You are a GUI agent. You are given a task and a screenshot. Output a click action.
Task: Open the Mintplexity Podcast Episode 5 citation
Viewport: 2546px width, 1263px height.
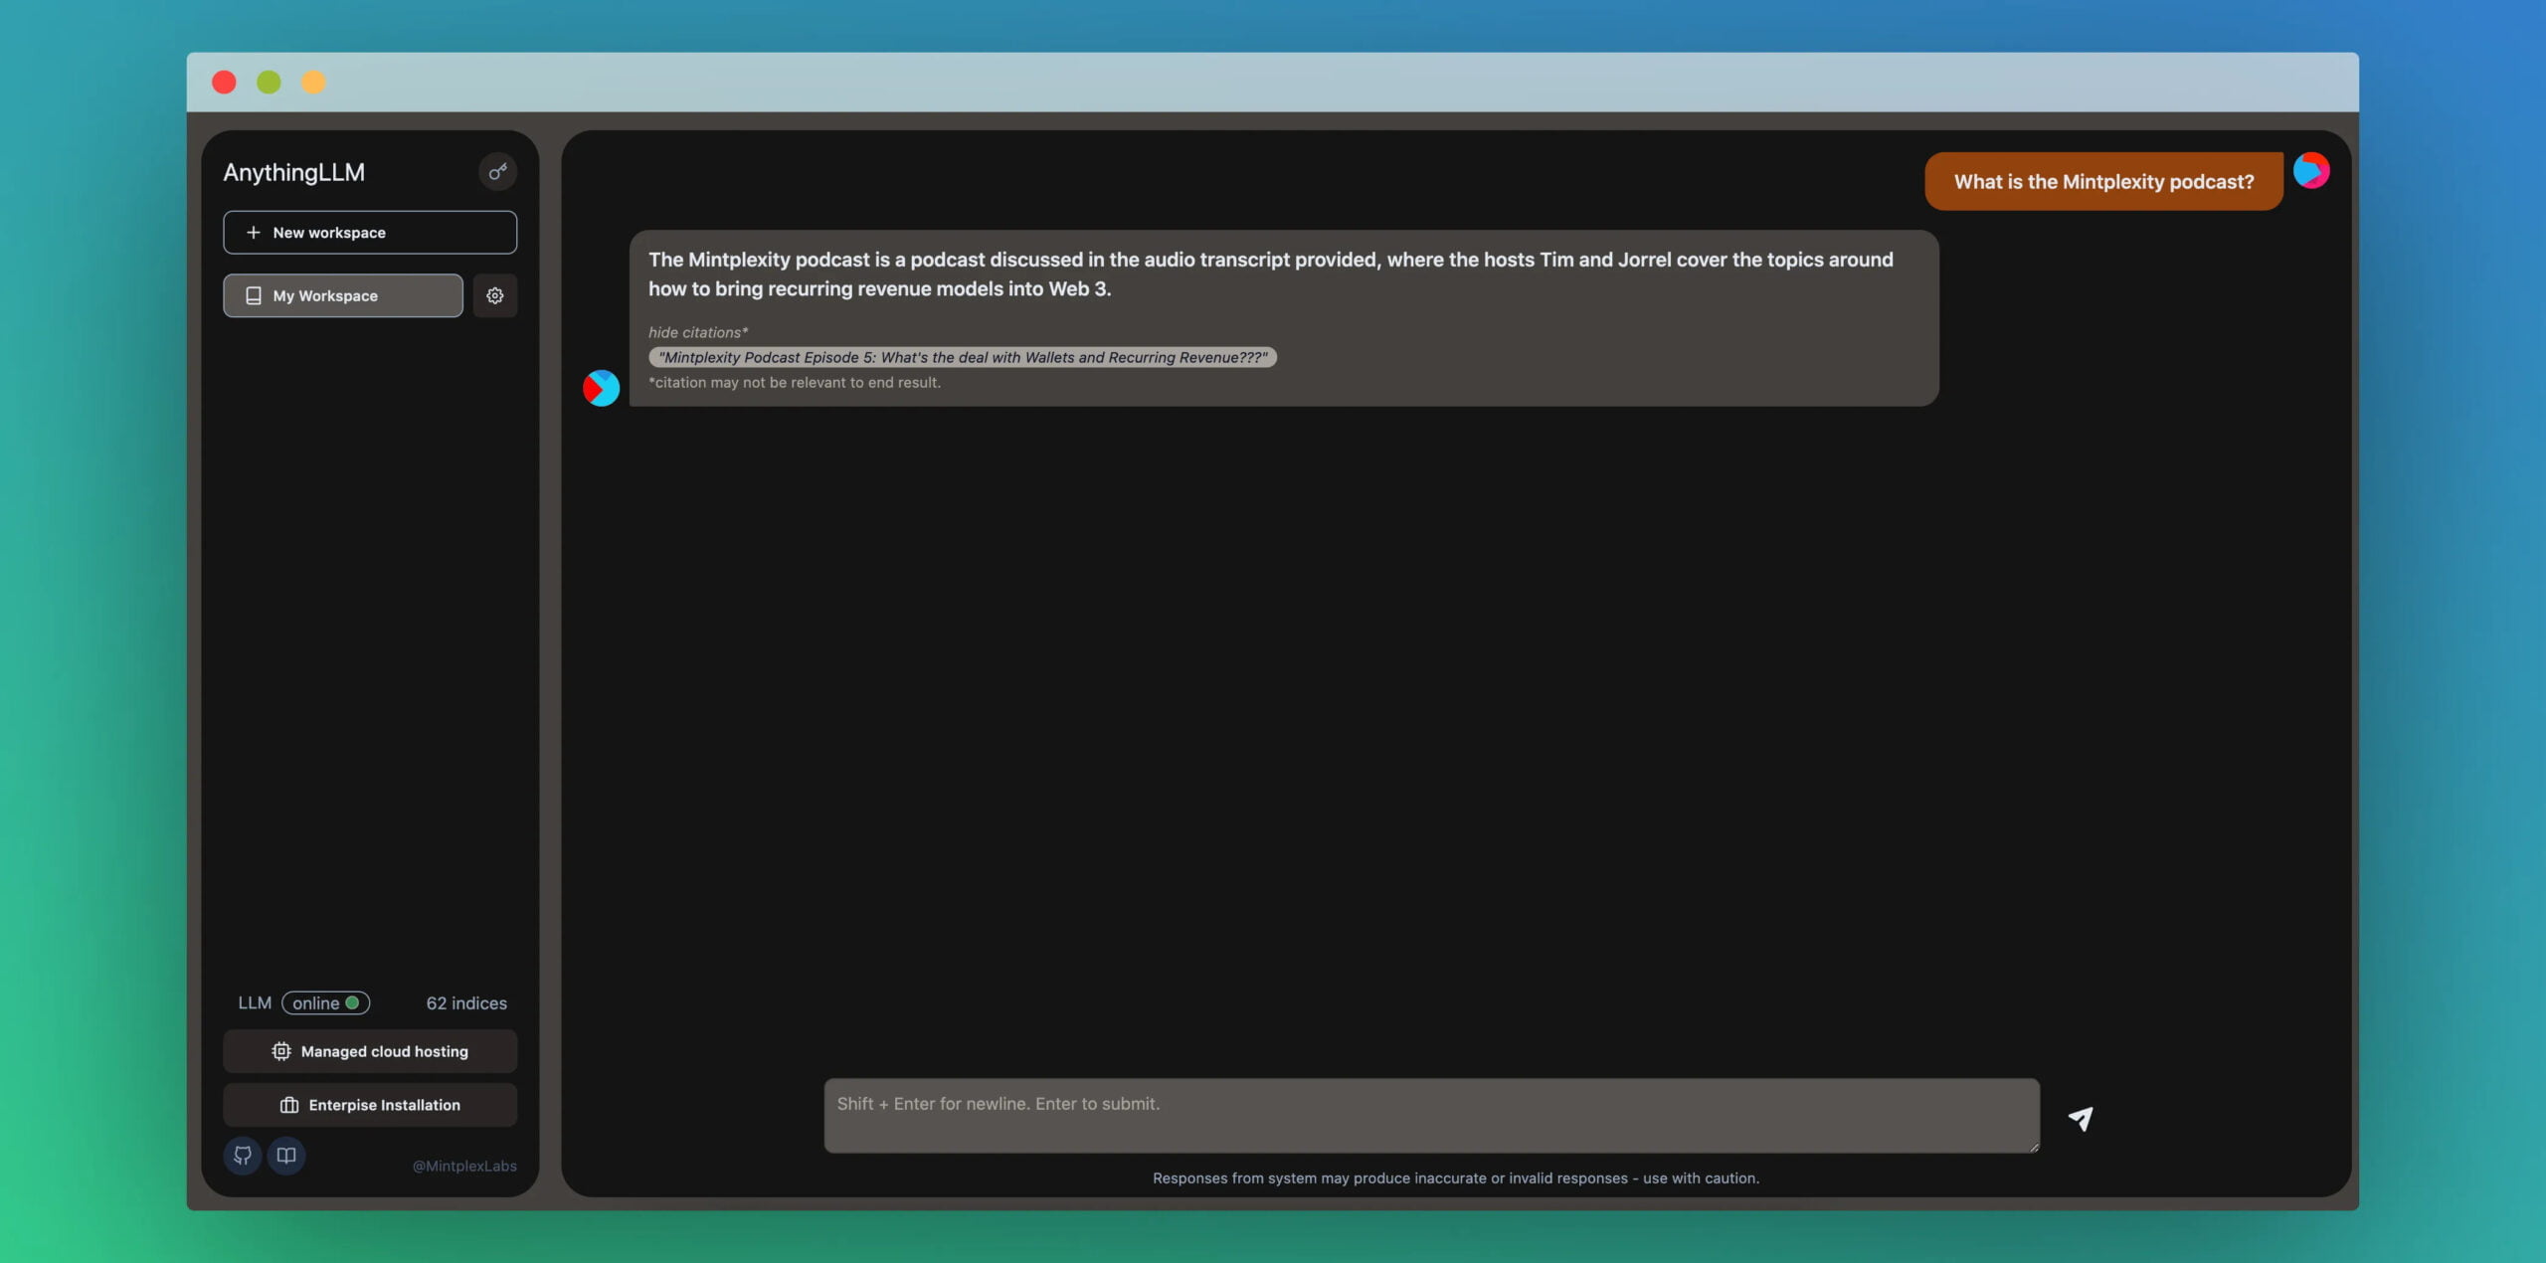click(x=962, y=357)
